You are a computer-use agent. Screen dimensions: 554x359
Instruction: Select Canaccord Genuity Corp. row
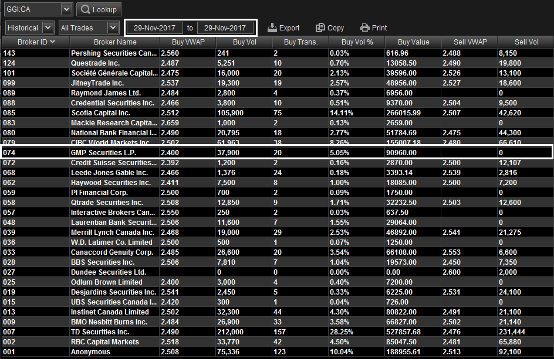click(x=277, y=252)
